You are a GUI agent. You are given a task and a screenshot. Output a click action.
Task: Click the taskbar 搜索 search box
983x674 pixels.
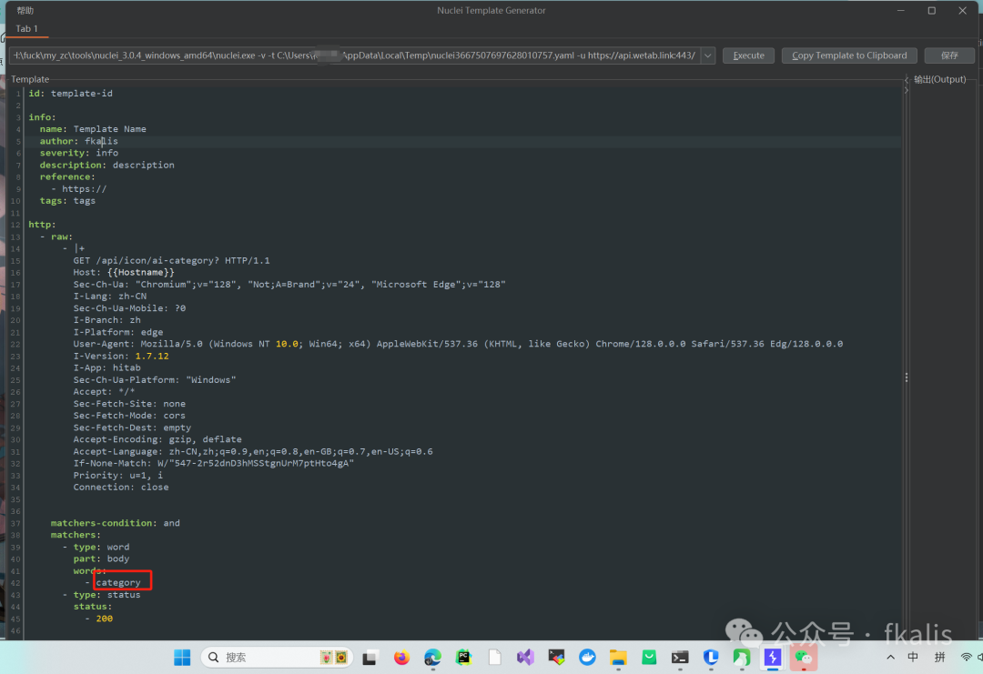[x=277, y=658]
